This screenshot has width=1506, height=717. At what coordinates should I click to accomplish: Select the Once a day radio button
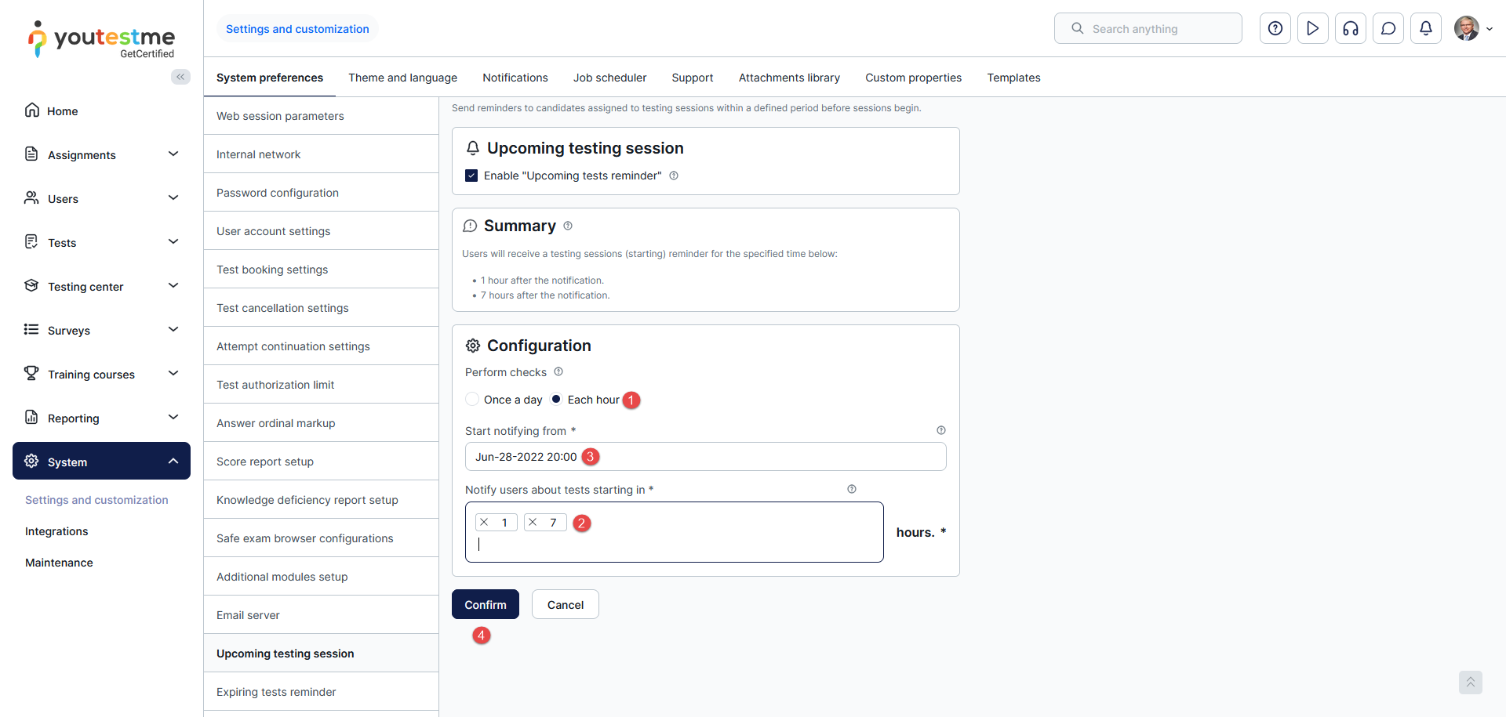[472, 400]
